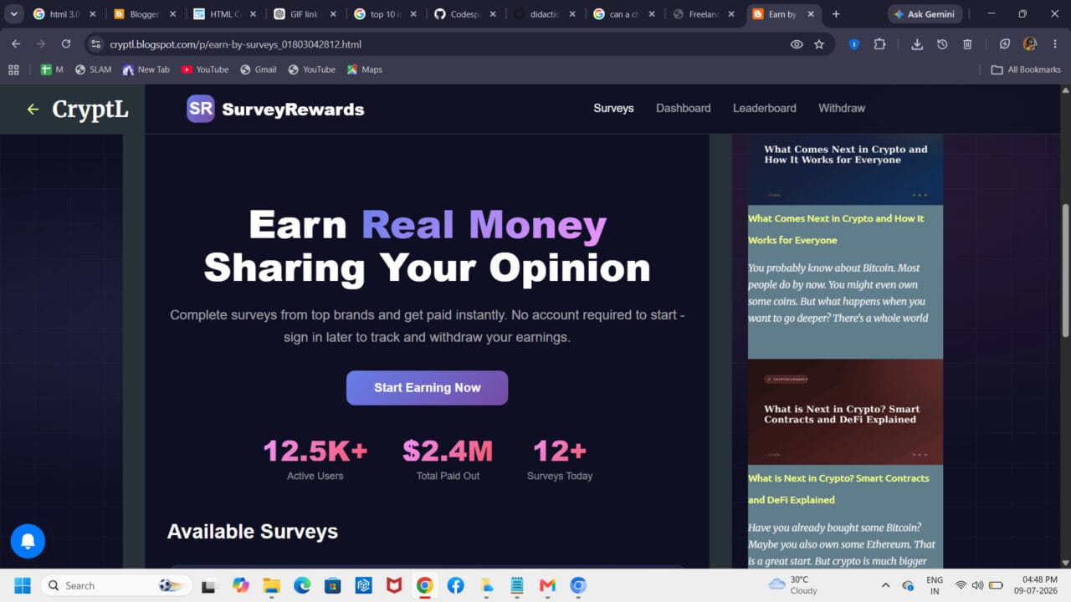
Task: Open the Leaderboard nav item
Action: [x=765, y=108]
